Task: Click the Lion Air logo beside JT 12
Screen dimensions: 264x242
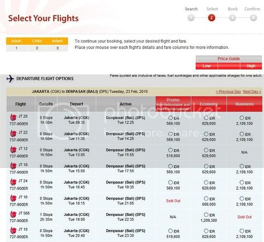Action: (13, 150)
